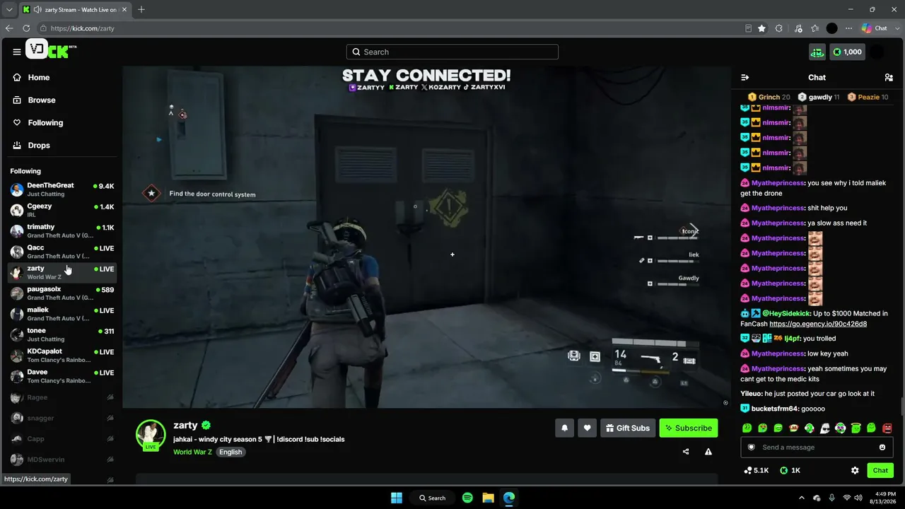Viewport: 905px width, 509px height.
Task: Focus the Send a message field
Action: click(817, 447)
